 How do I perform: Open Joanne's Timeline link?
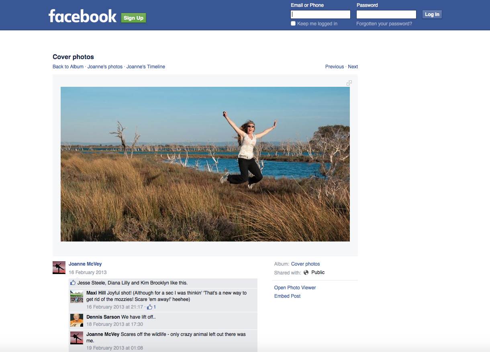tap(145, 67)
